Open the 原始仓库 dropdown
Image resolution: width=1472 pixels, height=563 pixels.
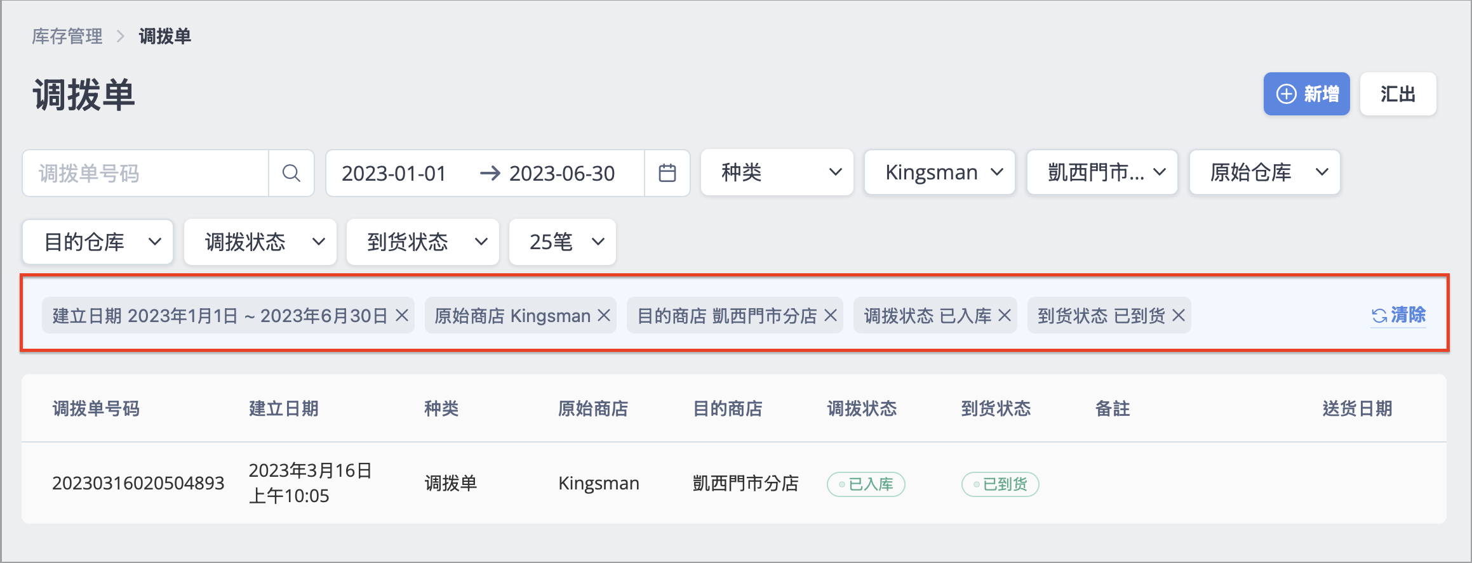[1265, 172]
